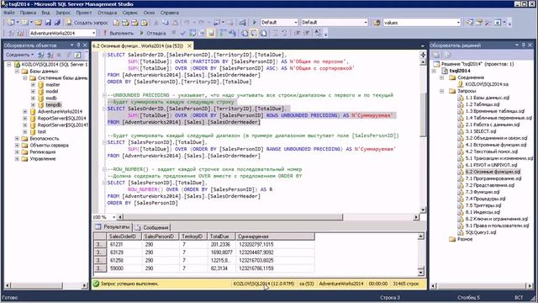The image size is (538, 303).
Task: Click the editor vertical scrollbar
Action: pos(423,114)
